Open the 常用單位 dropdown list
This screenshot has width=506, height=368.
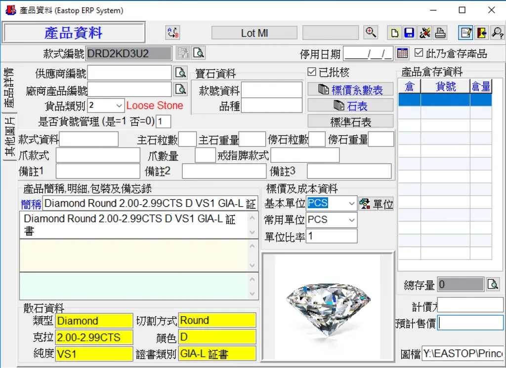pos(351,220)
